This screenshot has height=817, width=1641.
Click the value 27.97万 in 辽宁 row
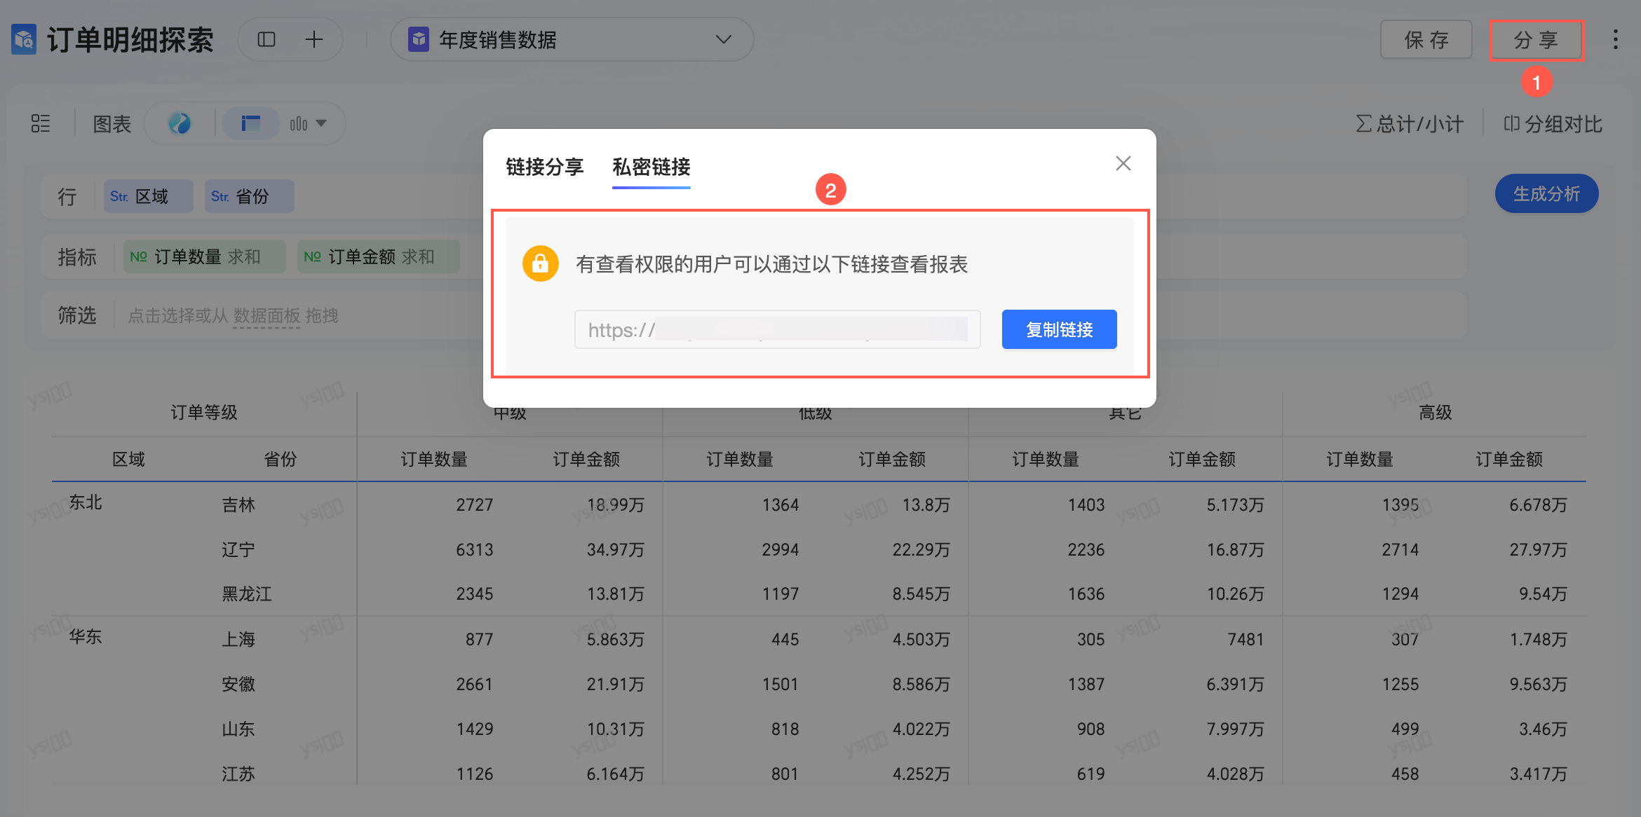pyautogui.click(x=1539, y=549)
